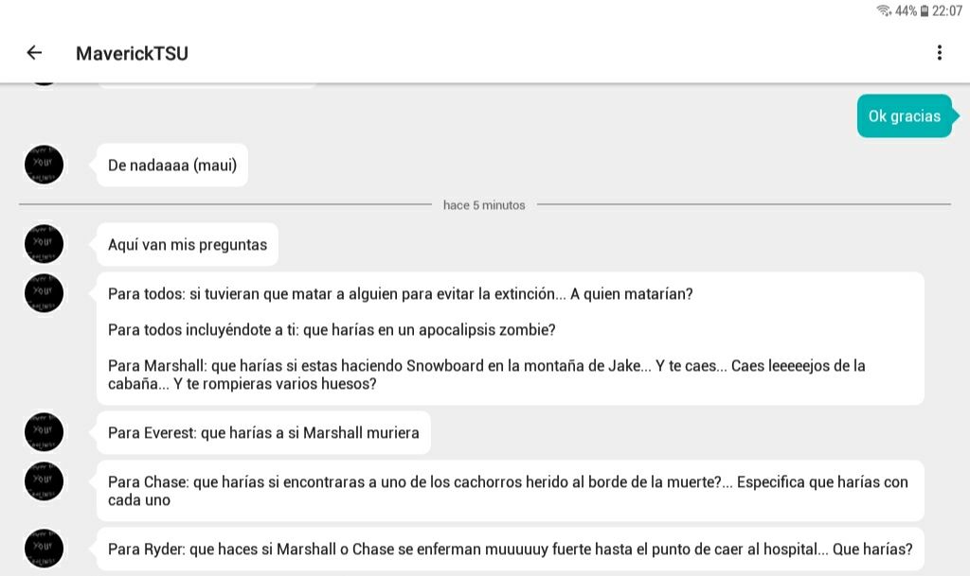
Task: Open the three-dot overflow menu
Action: tap(939, 53)
